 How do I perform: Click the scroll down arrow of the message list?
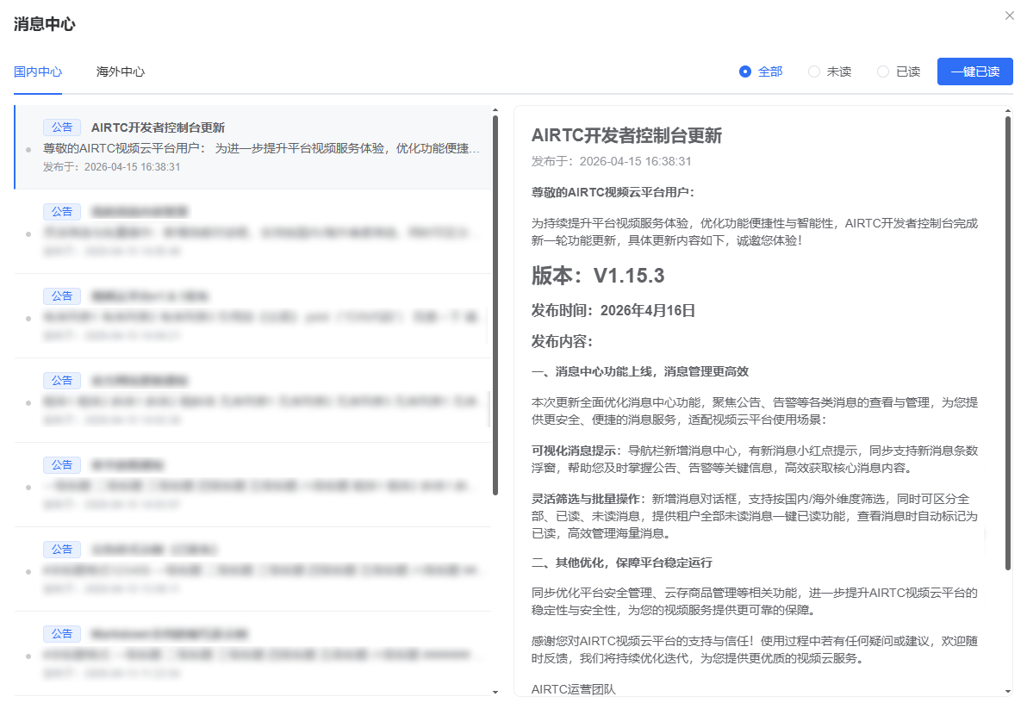pos(495,692)
